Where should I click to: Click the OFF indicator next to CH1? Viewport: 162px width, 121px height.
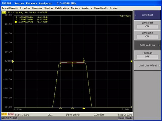pos(11,114)
